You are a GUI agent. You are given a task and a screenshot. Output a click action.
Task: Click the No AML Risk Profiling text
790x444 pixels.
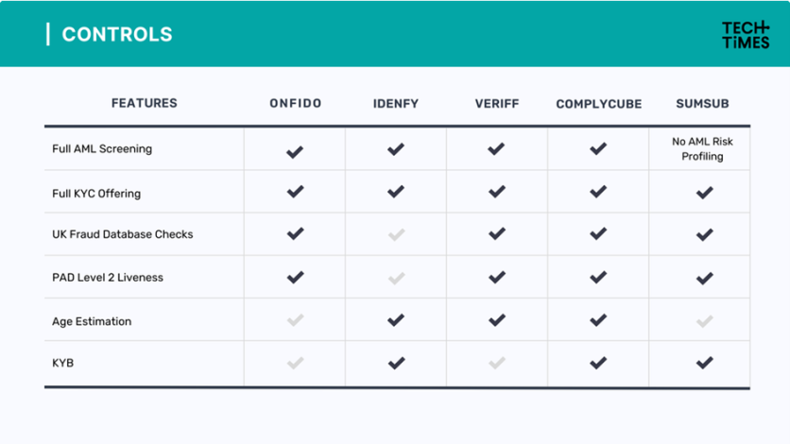pos(702,149)
